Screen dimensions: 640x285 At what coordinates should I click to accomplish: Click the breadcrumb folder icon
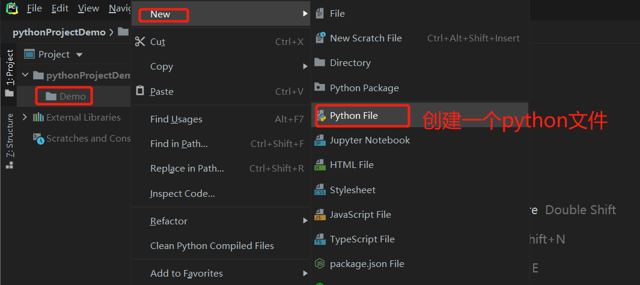123,32
